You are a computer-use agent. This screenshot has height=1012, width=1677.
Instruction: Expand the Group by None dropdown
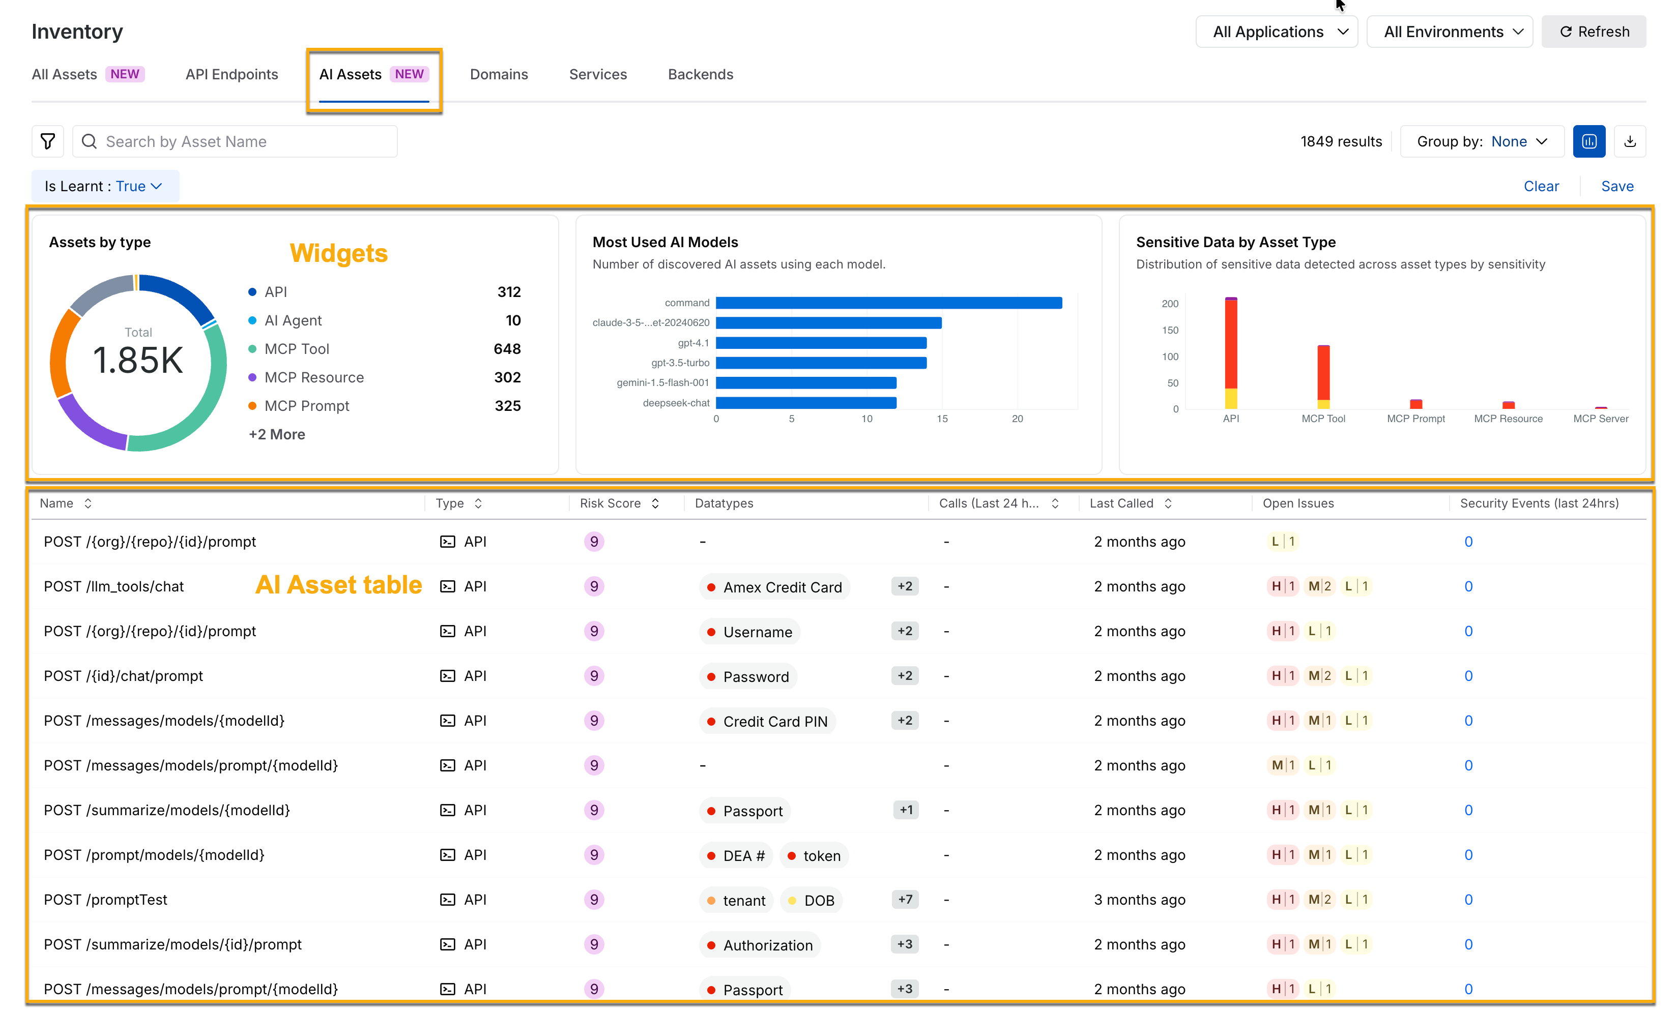pyautogui.click(x=1482, y=141)
